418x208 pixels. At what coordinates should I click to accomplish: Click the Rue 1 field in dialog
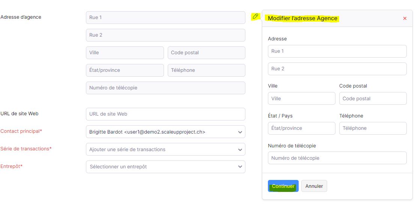coord(337,51)
